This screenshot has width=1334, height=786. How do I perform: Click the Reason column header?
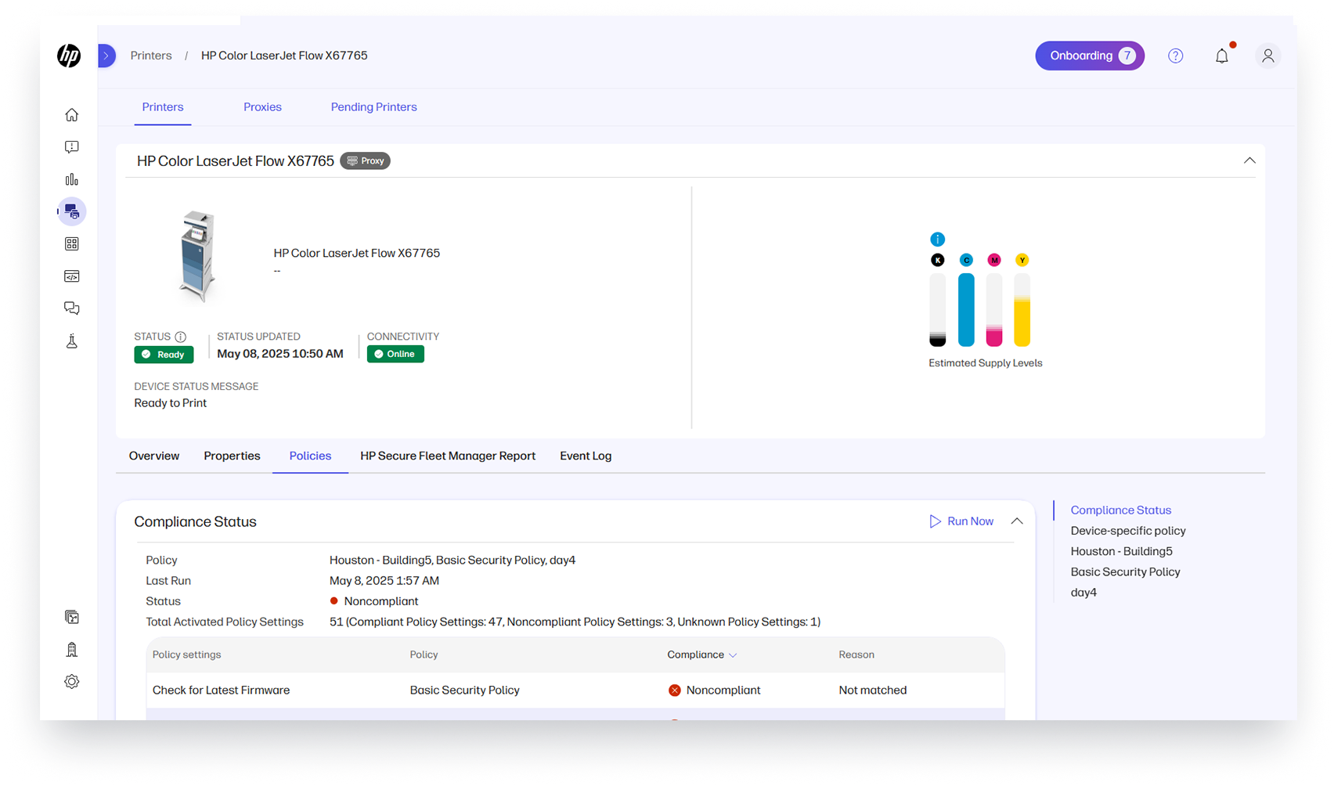click(856, 654)
